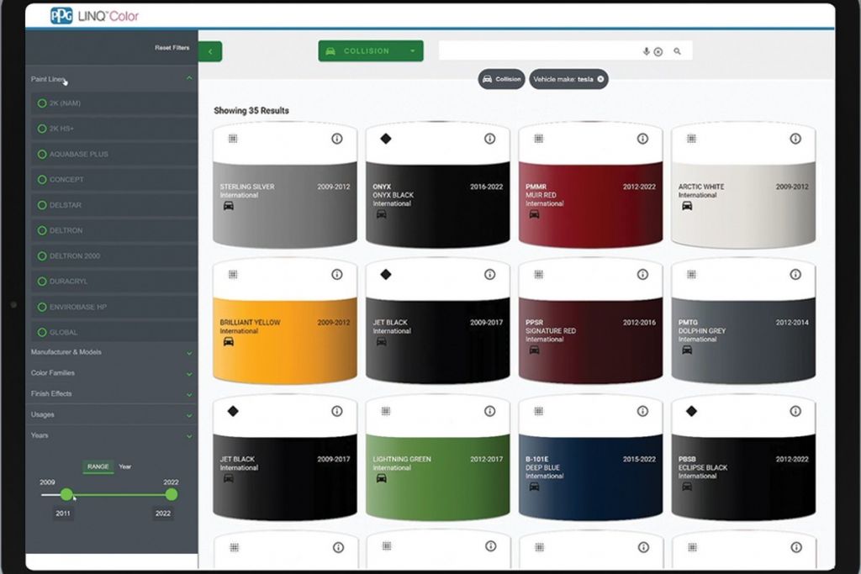
Task: Collapse sidebar with green arrow button
Action: (210, 51)
